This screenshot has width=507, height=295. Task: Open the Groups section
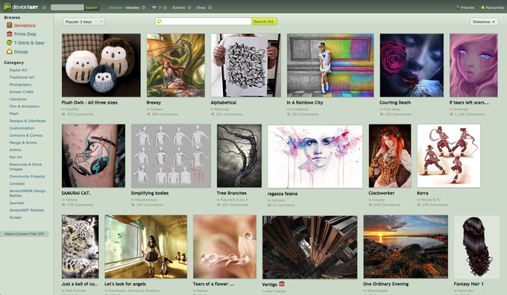point(17,51)
